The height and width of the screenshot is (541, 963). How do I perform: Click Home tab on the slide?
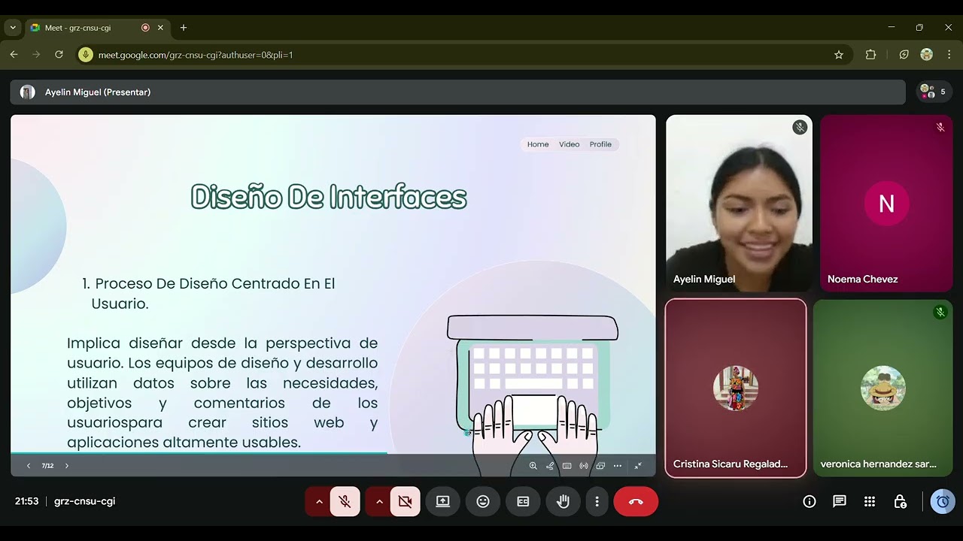pos(538,144)
